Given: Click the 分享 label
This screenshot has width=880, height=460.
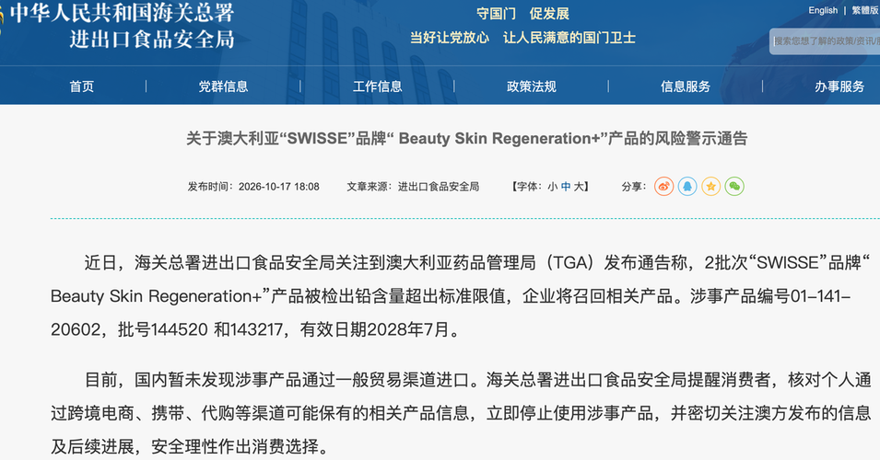Looking at the screenshot, I should tap(634, 187).
